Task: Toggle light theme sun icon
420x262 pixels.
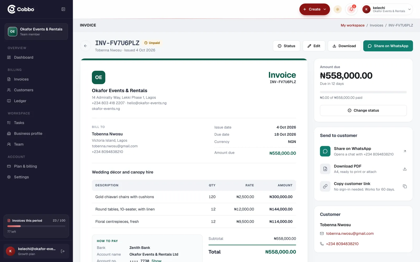Action: pyautogui.click(x=338, y=9)
